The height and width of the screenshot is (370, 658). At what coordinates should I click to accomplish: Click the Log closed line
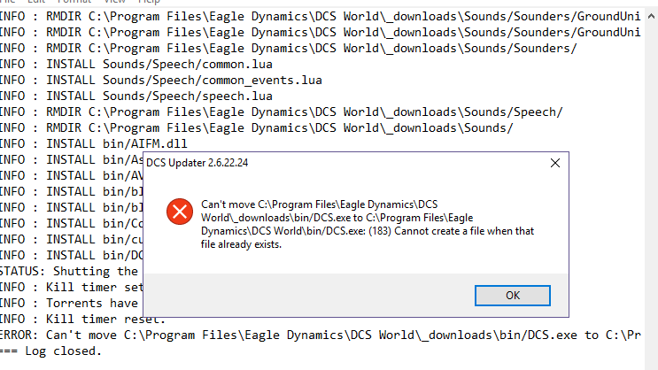(x=50, y=351)
